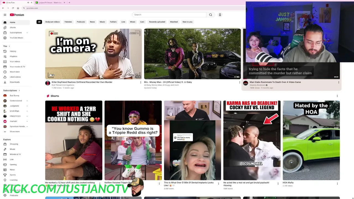This screenshot has height=199, width=354.
Task: Open Downloads
Action: pyautogui.click(x=17, y=82)
